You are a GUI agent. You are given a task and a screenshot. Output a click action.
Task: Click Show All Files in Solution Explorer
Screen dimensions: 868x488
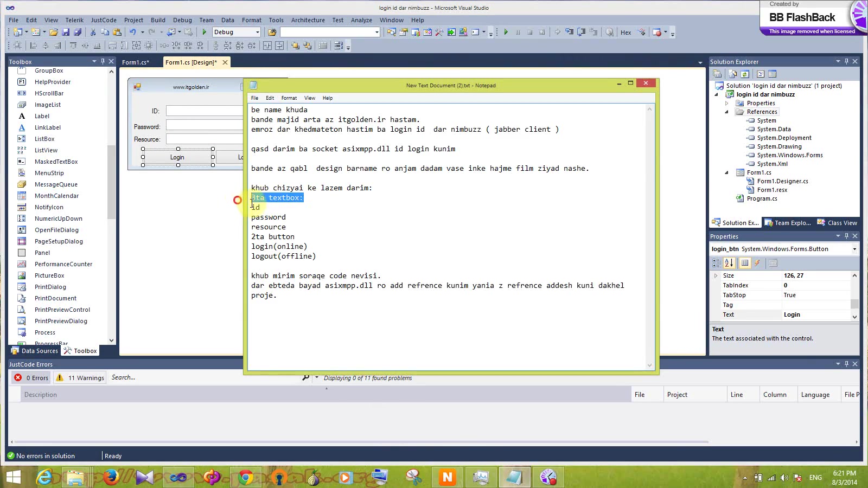(x=733, y=74)
